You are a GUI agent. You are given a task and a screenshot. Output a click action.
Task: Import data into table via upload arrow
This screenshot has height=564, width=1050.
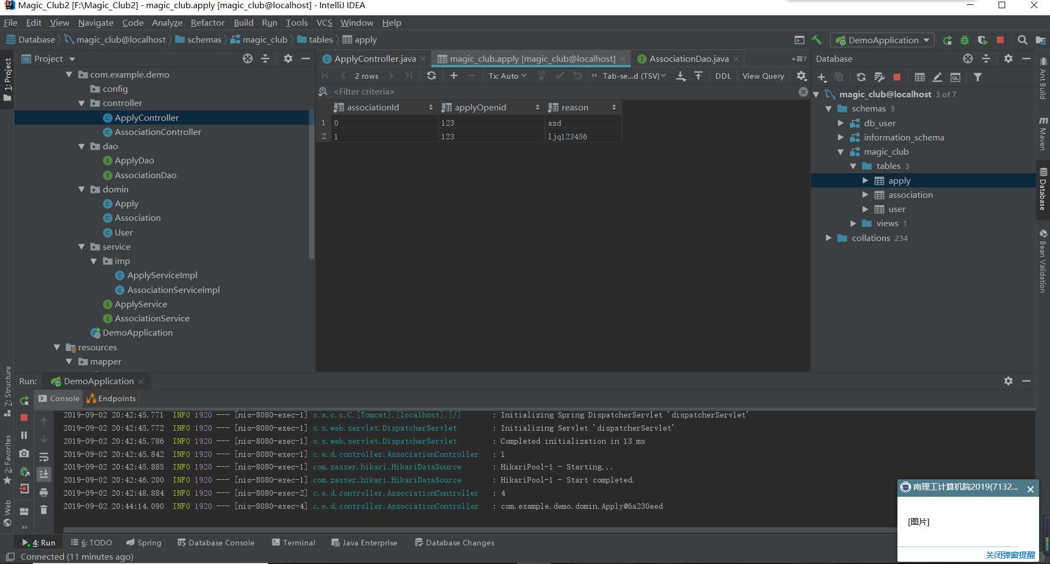[698, 76]
